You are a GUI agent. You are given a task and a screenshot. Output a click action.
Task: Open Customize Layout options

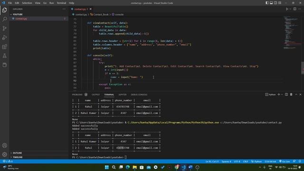click(280, 3)
